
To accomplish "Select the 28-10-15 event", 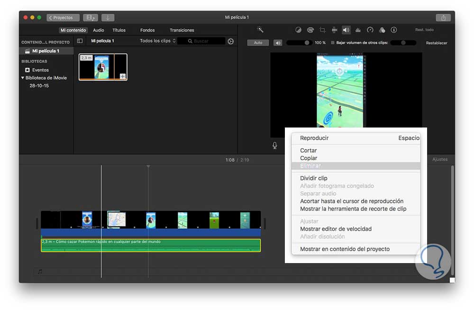I will [x=39, y=86].
